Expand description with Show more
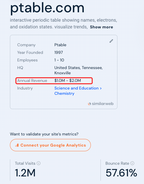 click(101, 27)
